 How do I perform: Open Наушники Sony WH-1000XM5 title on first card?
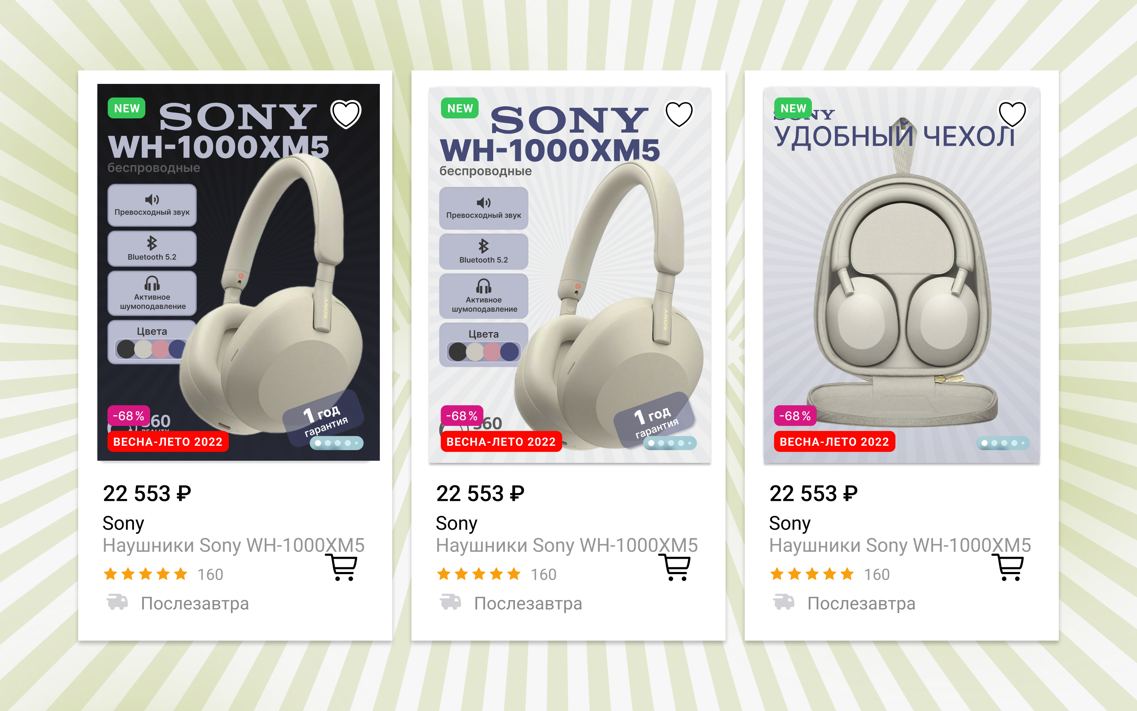tap(233, 545)
